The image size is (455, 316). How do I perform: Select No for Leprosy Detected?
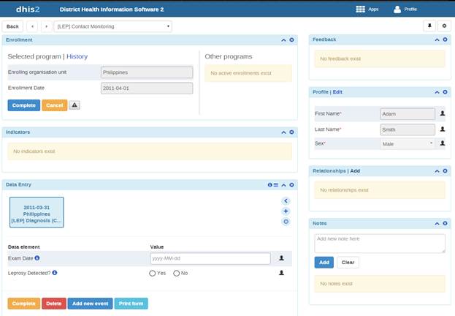[176, 273]
